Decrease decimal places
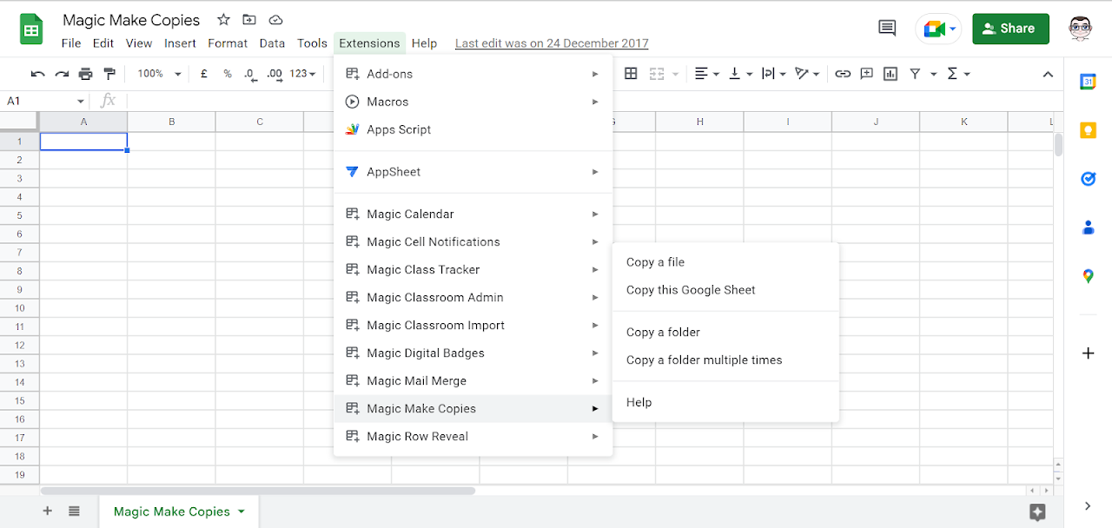This screenshot has width=1112, height=528. click(x=251, y=74)
